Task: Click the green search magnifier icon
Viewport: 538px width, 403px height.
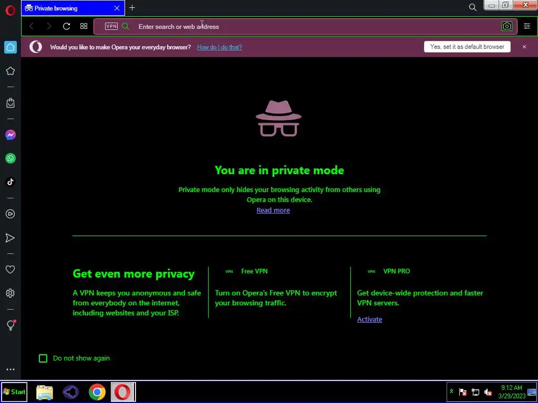Action: 126,26
